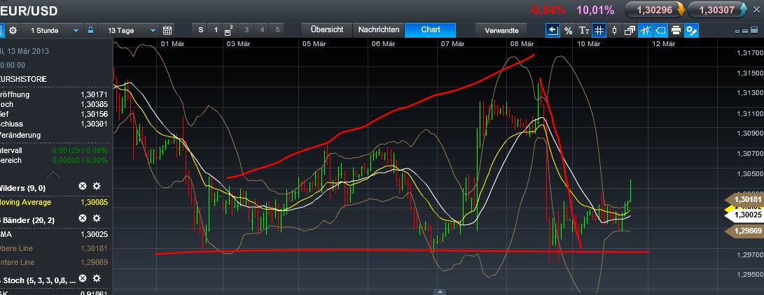
Task: Click the 08 Mär date axis label
Action: point(522,44)
